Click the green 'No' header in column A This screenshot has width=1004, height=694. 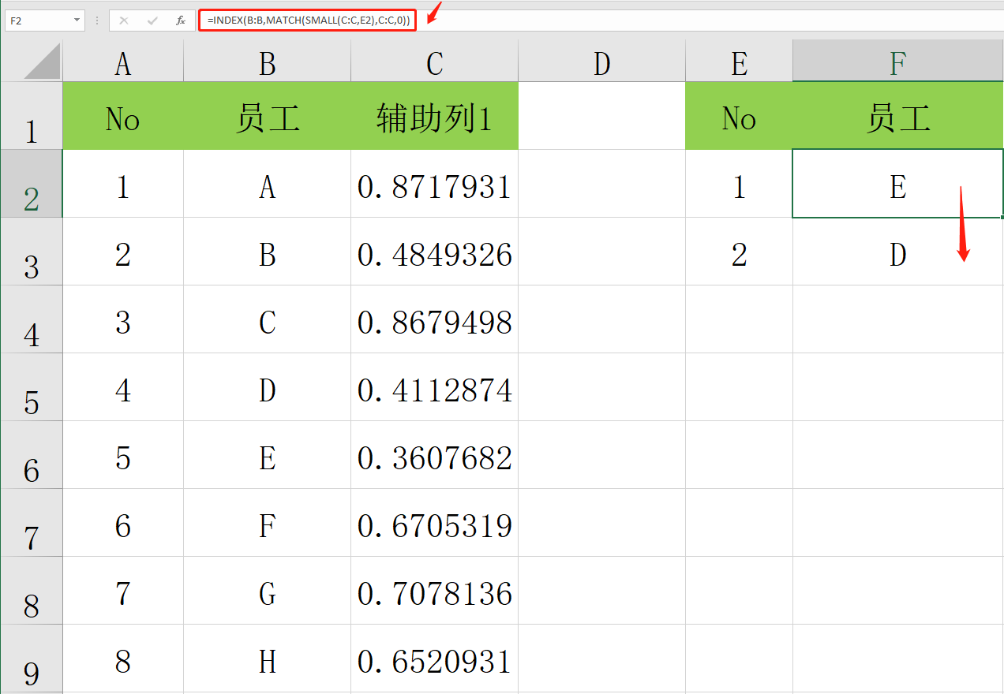[123, 116]
